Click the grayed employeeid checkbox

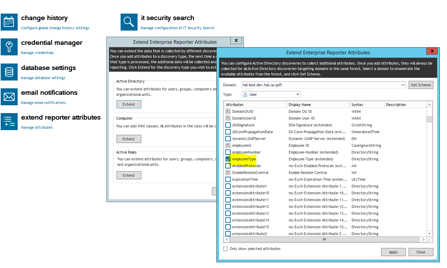[228, 145]
